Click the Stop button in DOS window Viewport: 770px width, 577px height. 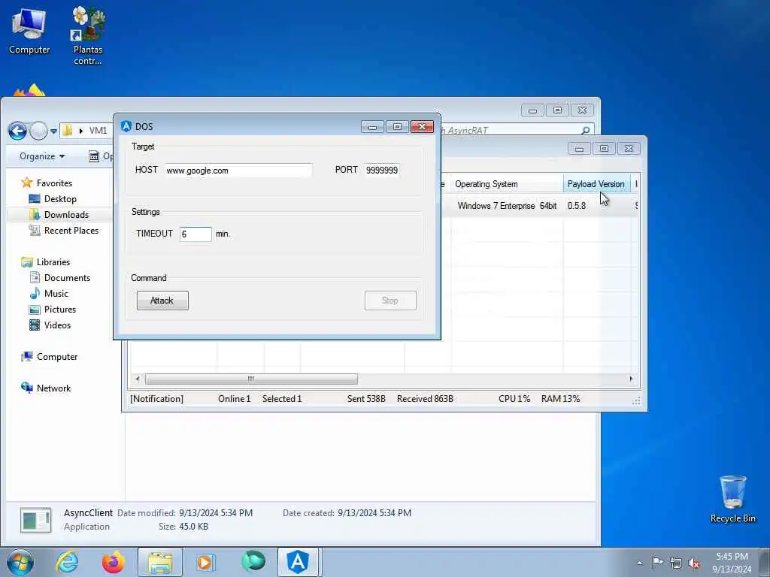click(390, 301)
